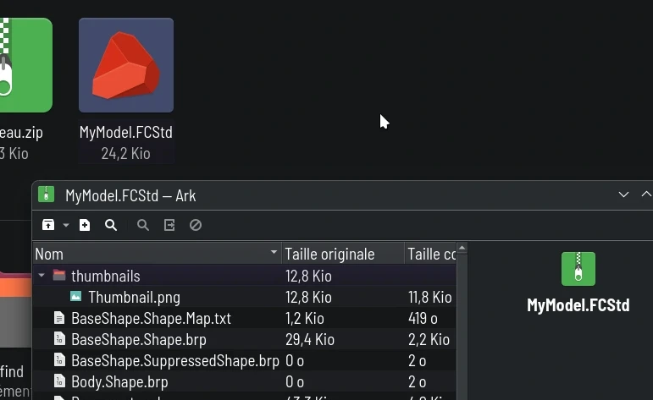Select the green zip archive icon
The image size is (653, 400).
click(25, 65)
